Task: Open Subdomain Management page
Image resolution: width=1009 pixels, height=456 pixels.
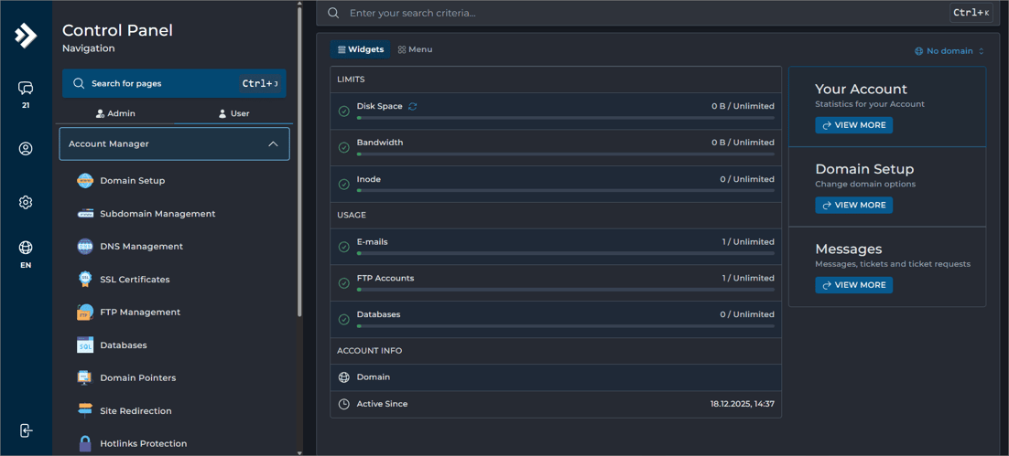Action: (x=157, y=214)
